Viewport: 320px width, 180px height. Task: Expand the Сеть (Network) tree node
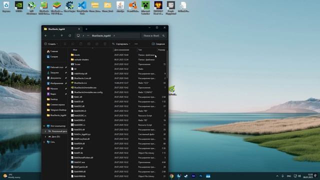(x=44, y=142)
